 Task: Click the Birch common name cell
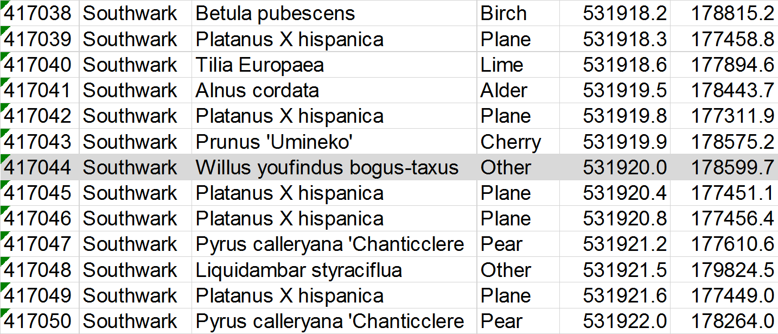click(x=503, y=14)
